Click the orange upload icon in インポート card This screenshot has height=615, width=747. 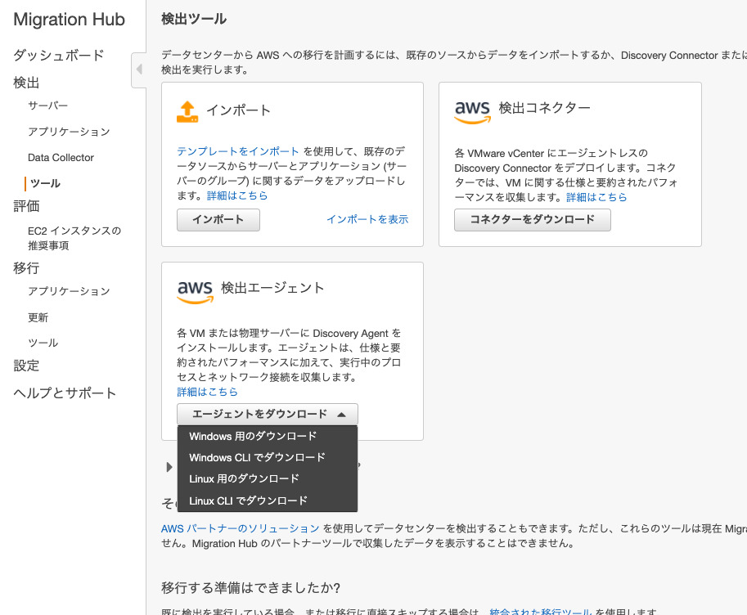point(187,112)
